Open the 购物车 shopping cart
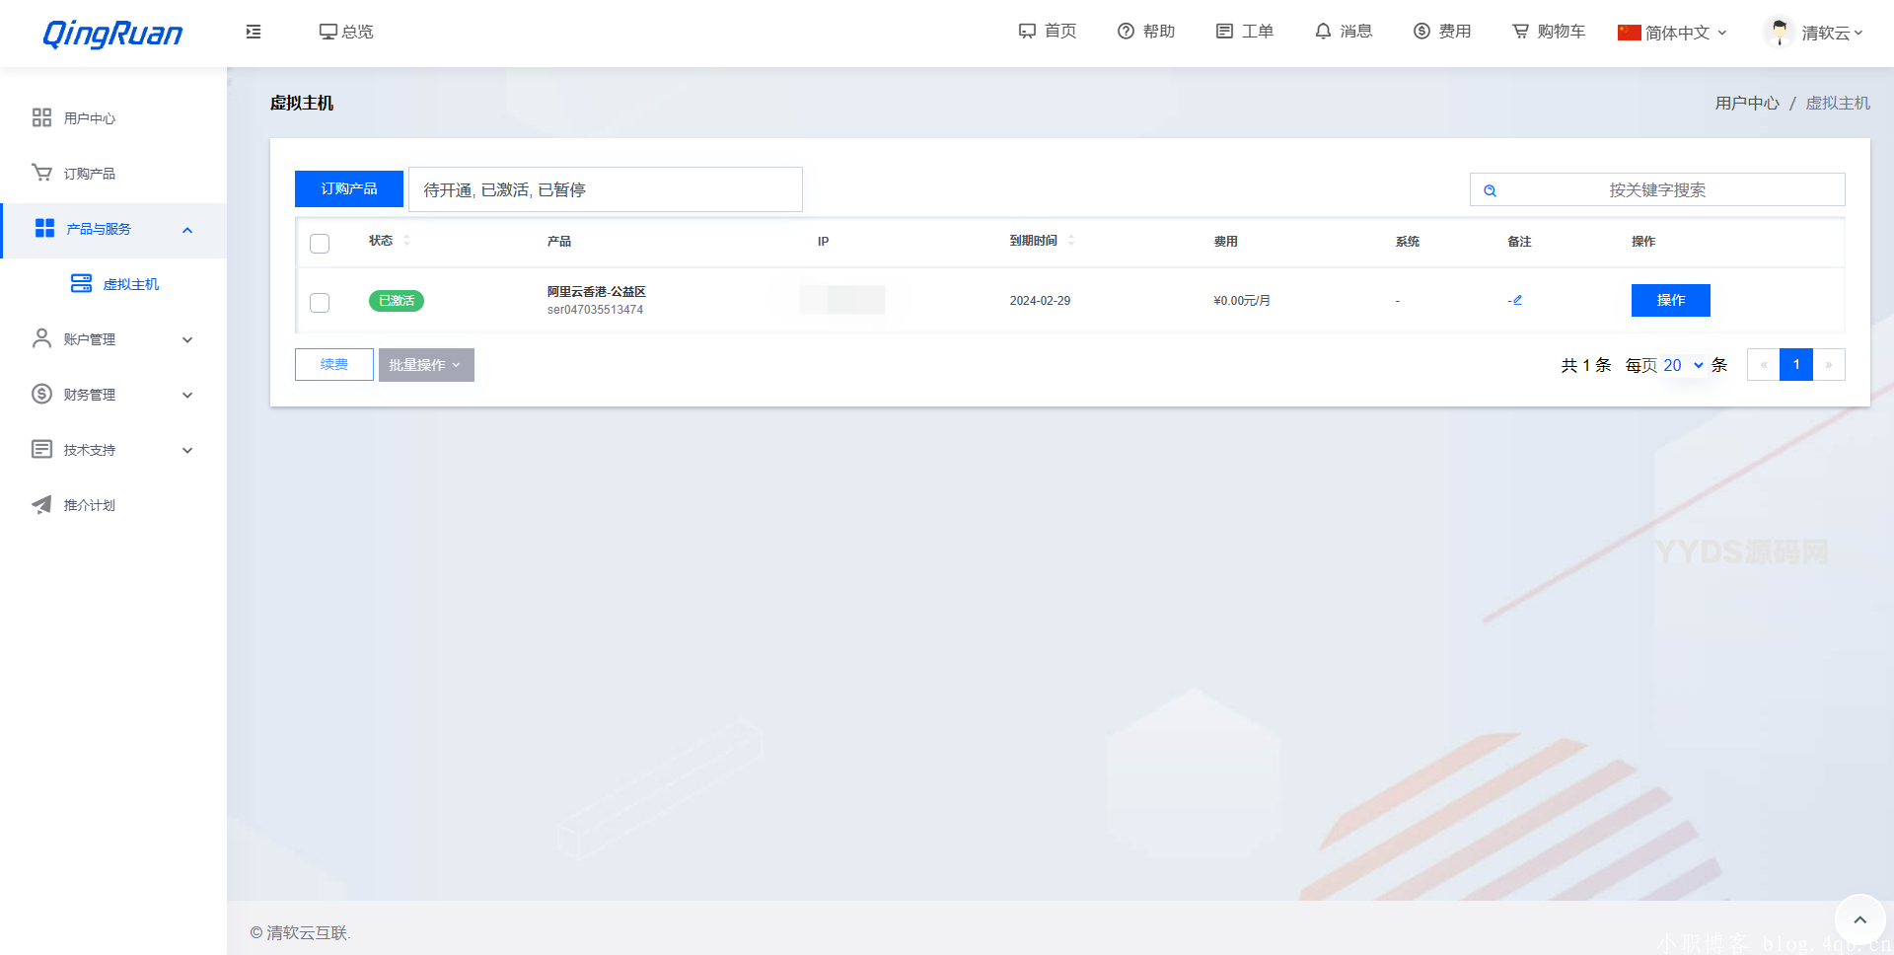 coord(1547,32)
